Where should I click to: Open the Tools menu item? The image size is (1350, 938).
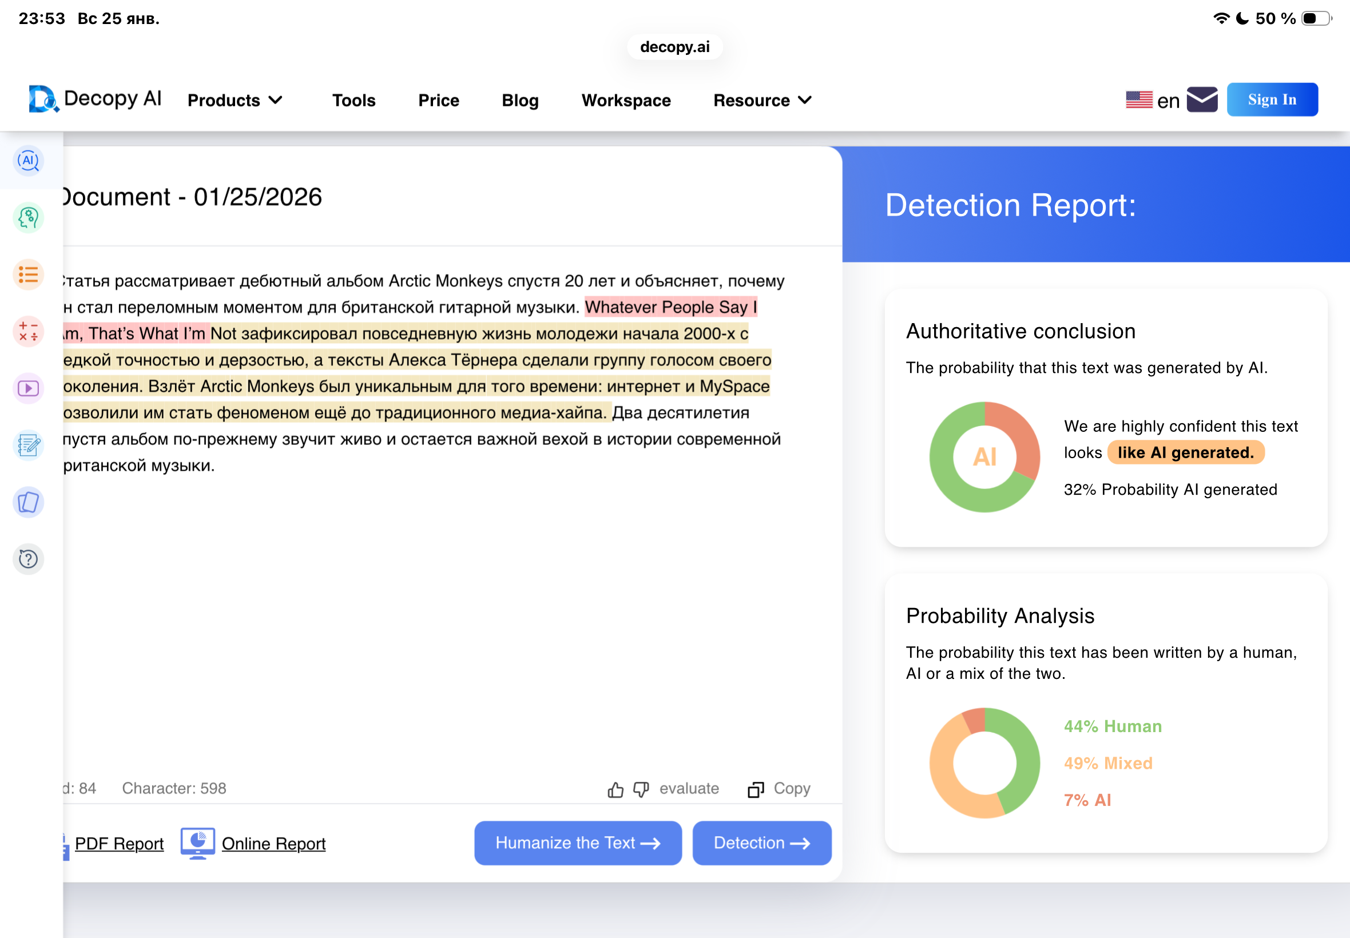point(353,101)
